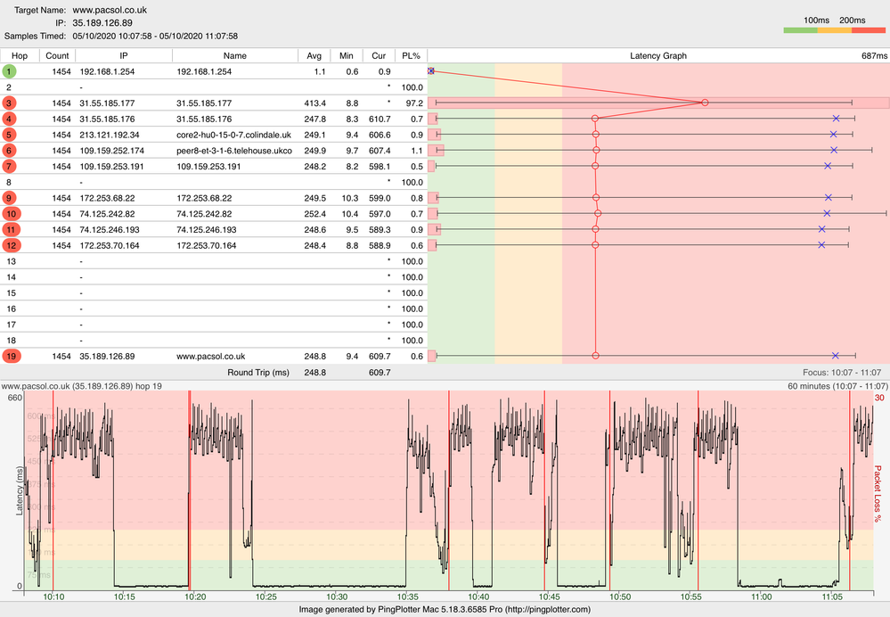The image size is (890, 617).
Task: Click the red hop 3 circle icon
Action: click(9, 103)
